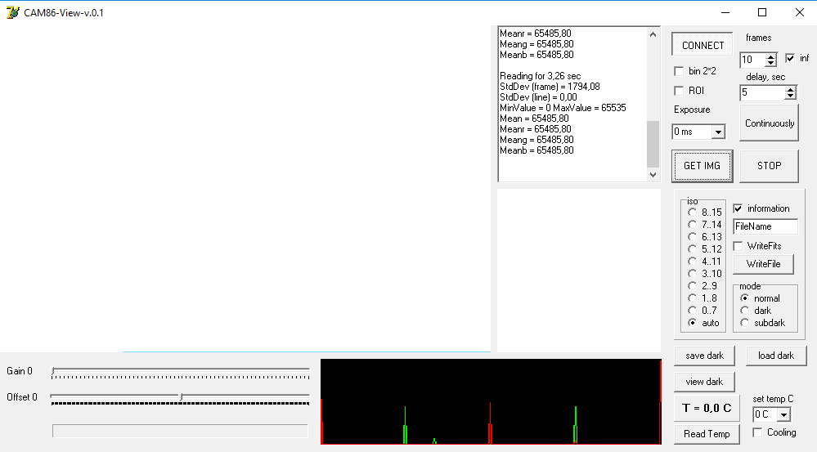
Task: Click the Gain slider handle
Action: pyautogui.click(x=53, y=371)
